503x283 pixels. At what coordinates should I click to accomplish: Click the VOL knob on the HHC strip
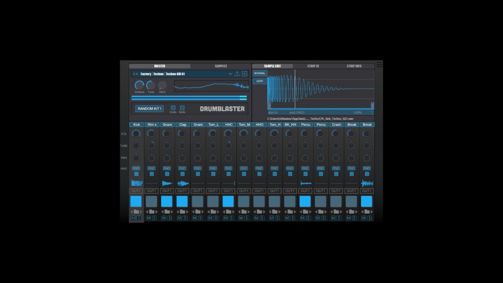pyautogui.click(x=228, y=134)
